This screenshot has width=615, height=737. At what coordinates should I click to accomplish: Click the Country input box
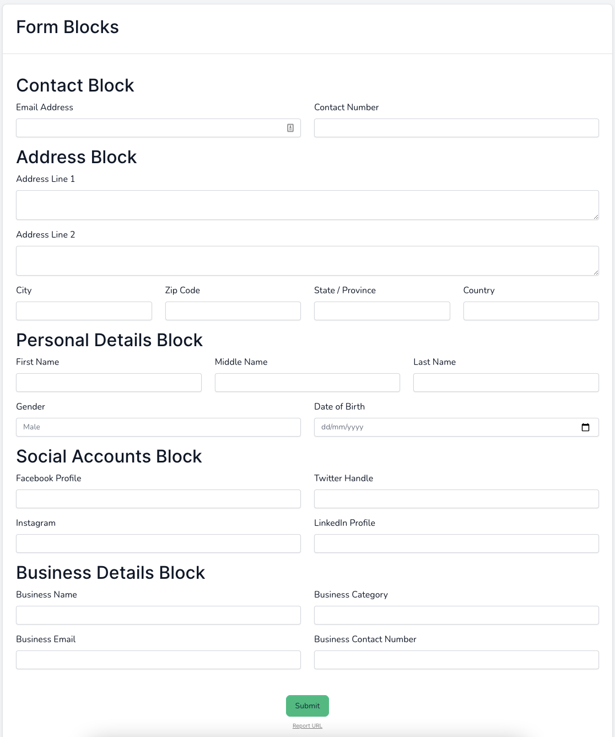531,311
